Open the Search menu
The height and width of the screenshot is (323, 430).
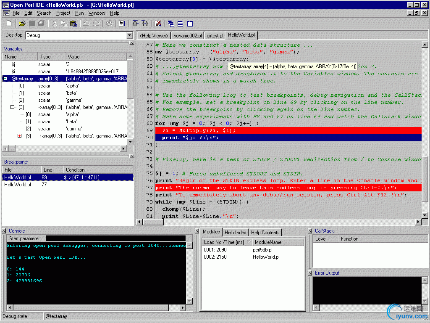tap(44, 13)
